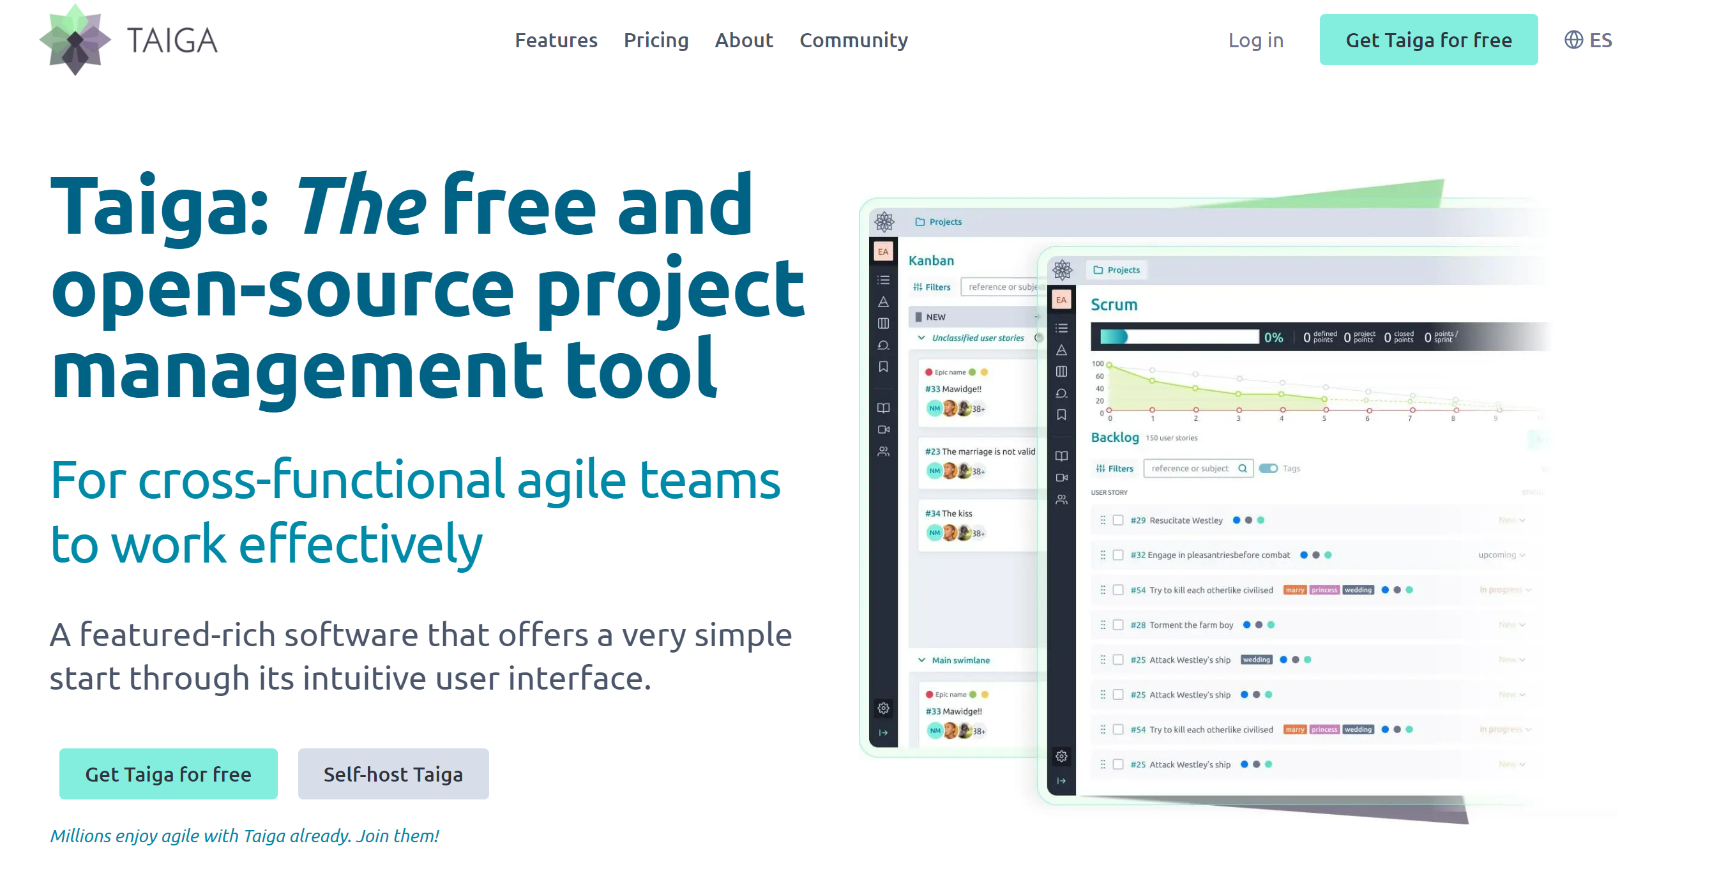1726x878 pixels.
Task: Open the bookmark icon in the Scrum window sidebar
Action: (x=1062, y=415)
